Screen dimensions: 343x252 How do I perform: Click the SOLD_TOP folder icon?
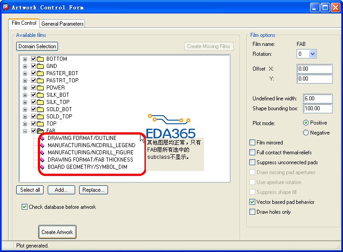coord(40,117)
